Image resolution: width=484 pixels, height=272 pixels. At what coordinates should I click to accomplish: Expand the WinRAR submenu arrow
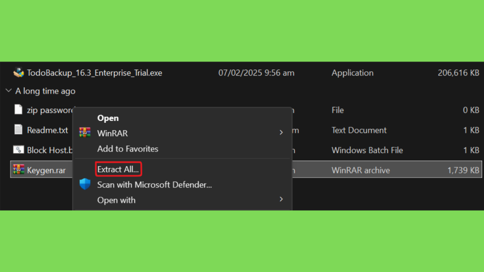[x=281, y=132]
